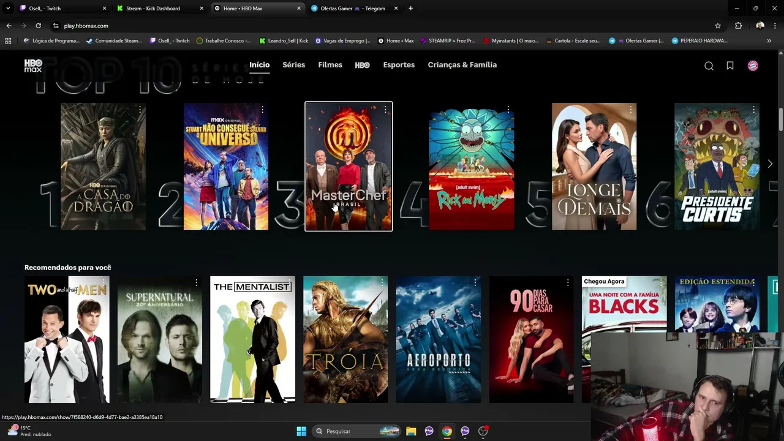Open the Rick and Morty poster

[472, 167]
